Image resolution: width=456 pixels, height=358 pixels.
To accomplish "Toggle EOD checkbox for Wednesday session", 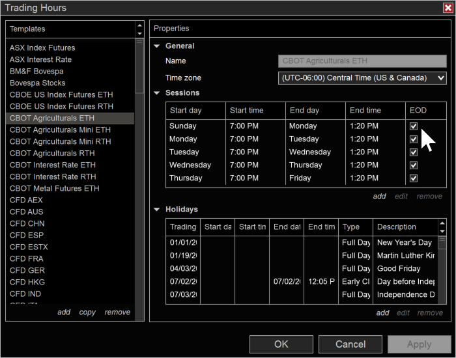I will pyautogui.click(x=414, y=165).
